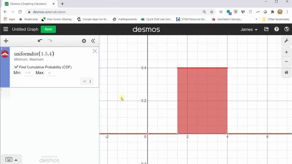Click the Untitled Graph title
The height and width of the screenshot is (164, 292).
(25, 29)
